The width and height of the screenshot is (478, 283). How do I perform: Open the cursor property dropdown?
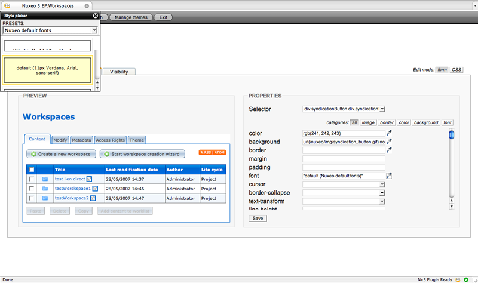pos(344,184)
